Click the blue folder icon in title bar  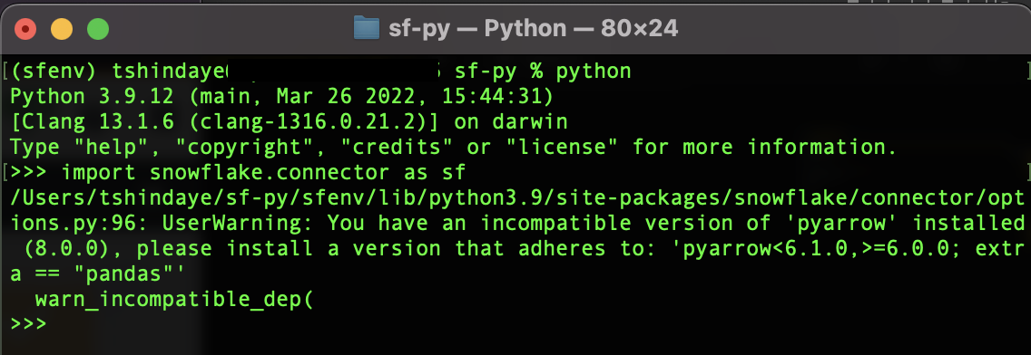(367, 28)
